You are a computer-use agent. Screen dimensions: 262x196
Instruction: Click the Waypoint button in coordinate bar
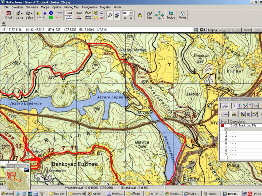(x=224, y=30)
